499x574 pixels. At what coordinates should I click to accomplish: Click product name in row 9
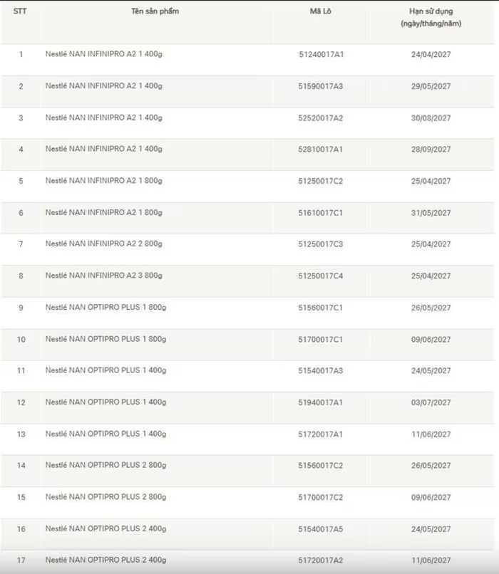coord(106,308)
